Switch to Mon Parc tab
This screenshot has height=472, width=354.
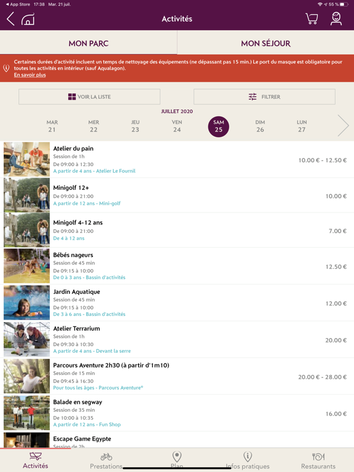(x=88, y=44)
